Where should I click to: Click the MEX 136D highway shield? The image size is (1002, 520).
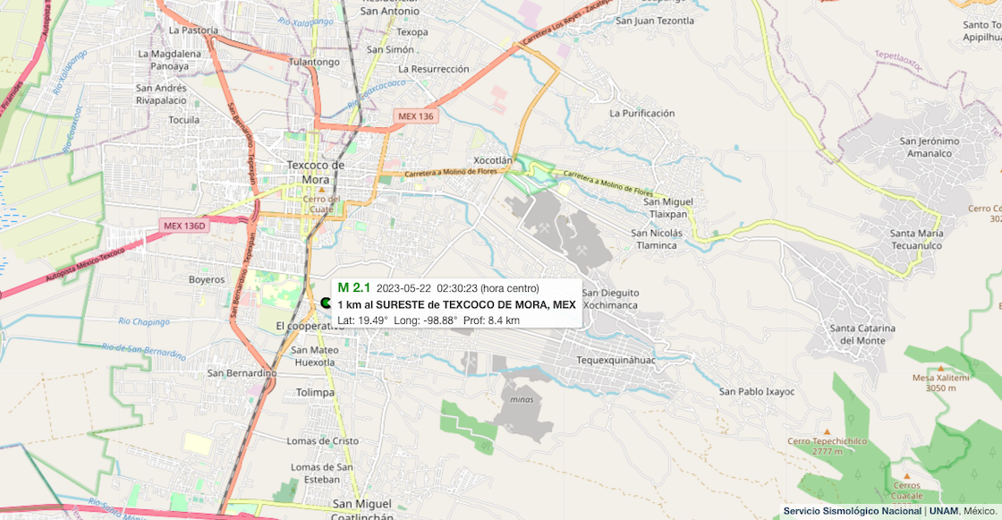point(184,226)
